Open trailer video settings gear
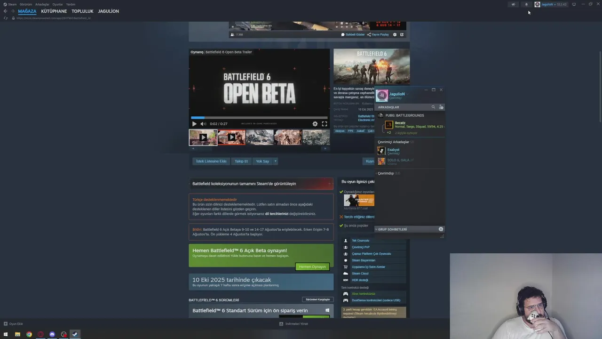 (315, 124)
